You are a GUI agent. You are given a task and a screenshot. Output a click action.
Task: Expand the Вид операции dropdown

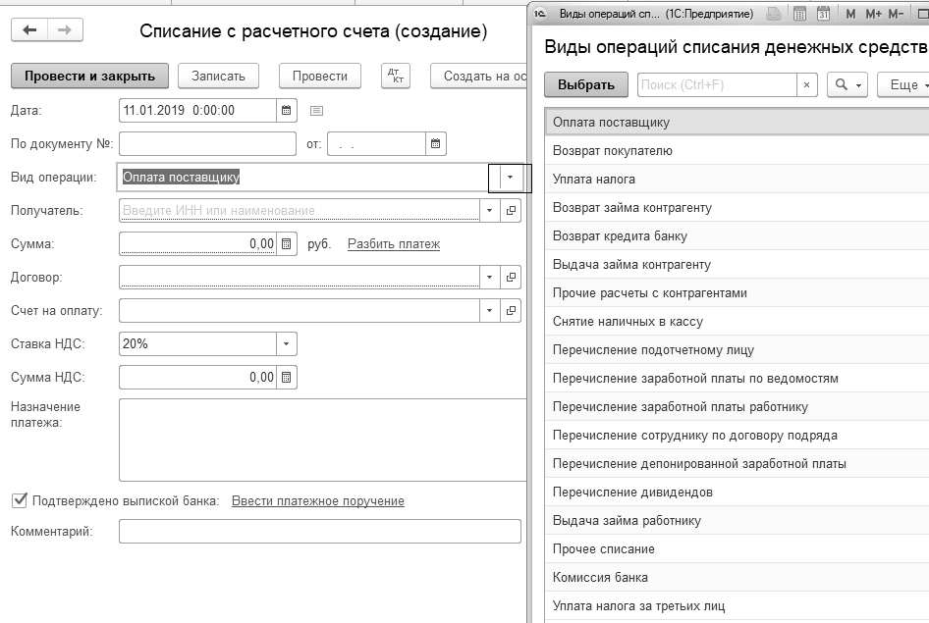pyautogui.click(x=510, y=178)
